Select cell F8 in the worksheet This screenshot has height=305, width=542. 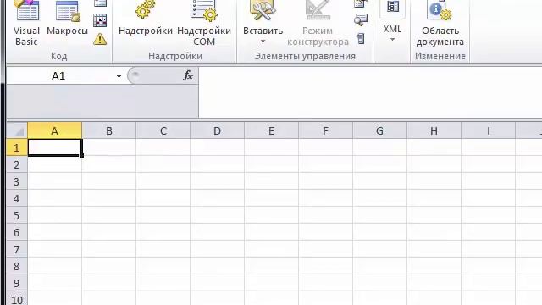(x=325, y=266)
